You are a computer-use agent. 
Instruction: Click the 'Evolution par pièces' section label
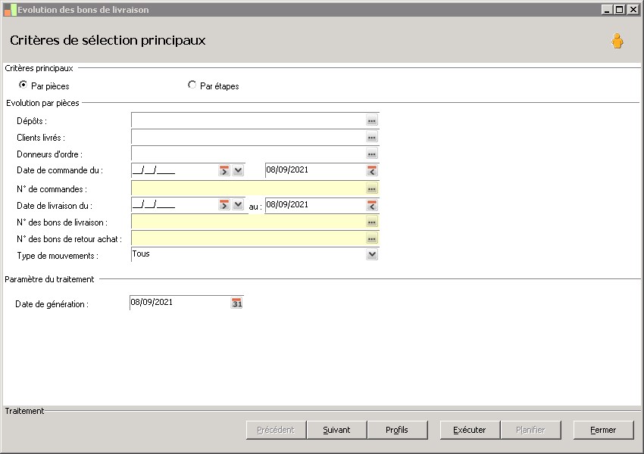(42, 103)
